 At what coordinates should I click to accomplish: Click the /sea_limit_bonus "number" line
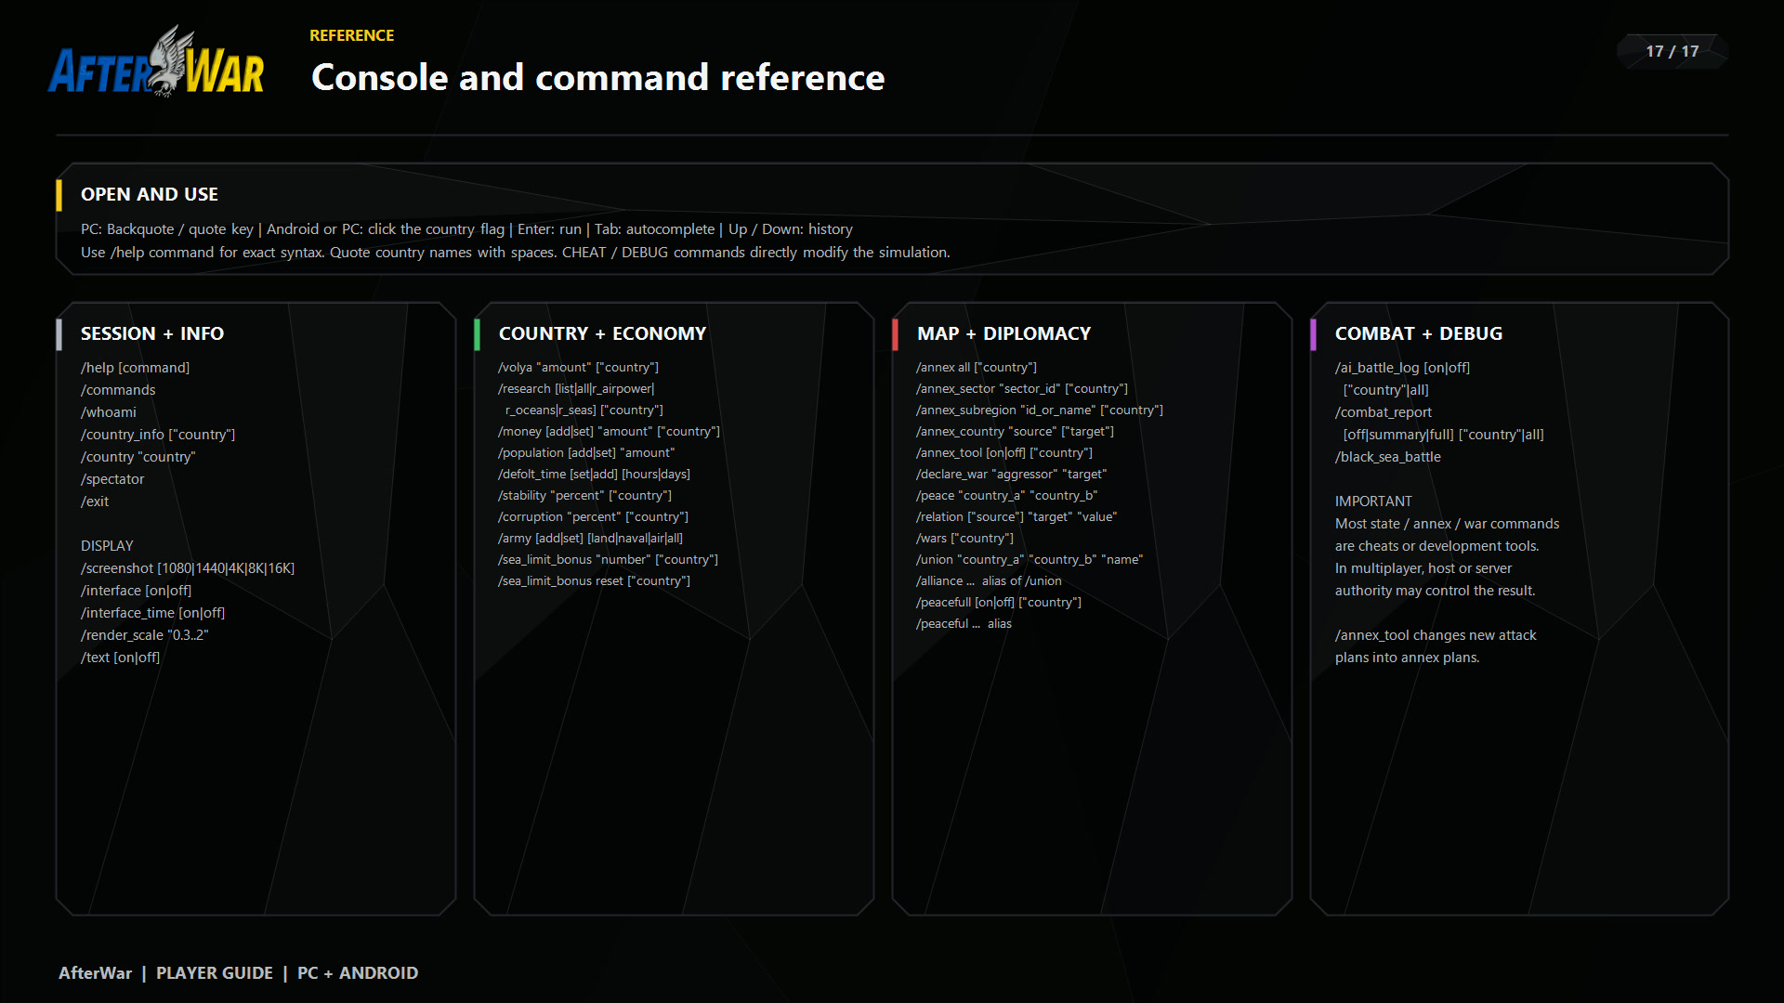coord(608,560)
